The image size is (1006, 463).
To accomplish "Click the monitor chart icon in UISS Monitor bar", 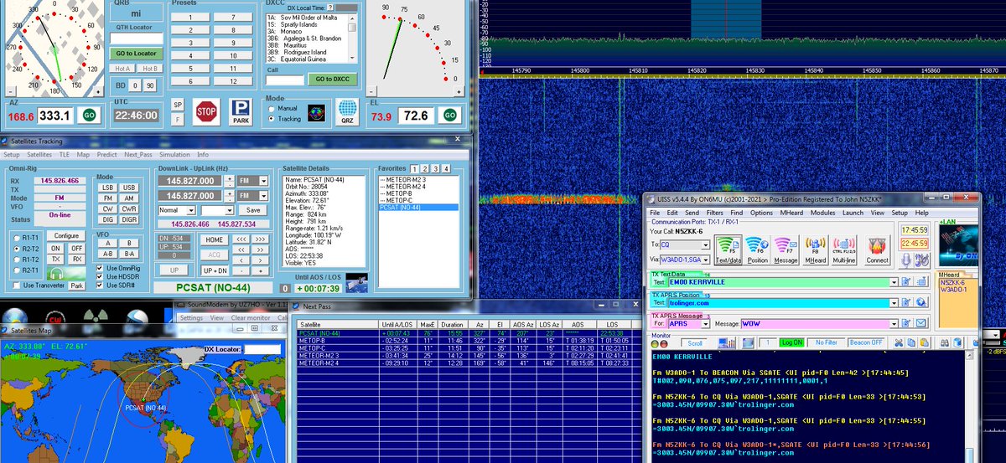I will pyautogui.click(x=726, y=342).
